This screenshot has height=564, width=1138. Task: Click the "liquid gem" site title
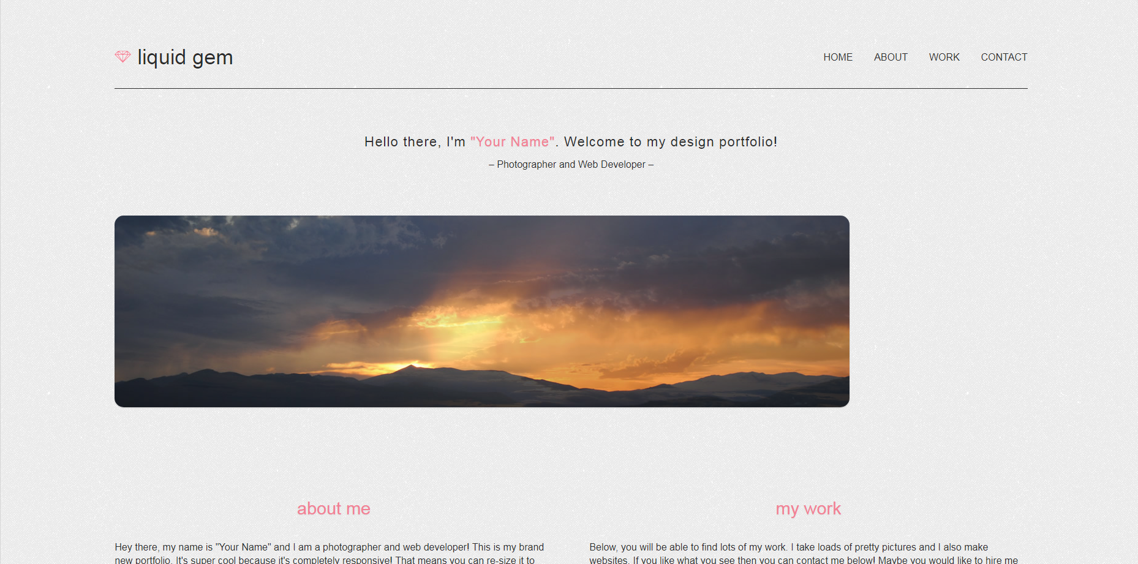pos(185,57)
